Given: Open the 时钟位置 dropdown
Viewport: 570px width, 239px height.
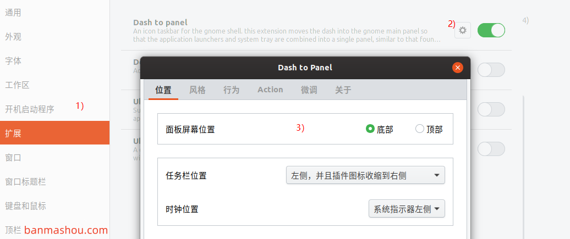Looking at the screenshot, I should click(x=407, y=209).
